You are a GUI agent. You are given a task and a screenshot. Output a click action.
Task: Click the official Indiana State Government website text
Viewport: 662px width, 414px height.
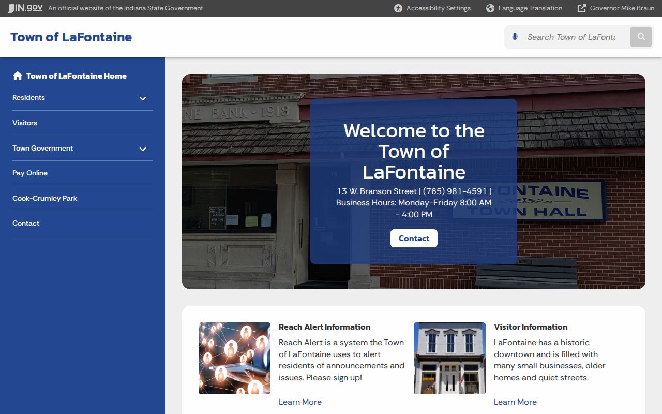(126, 8)
